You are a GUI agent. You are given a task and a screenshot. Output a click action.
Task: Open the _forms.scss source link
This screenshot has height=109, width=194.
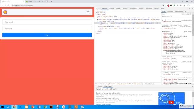coord(188,32)
